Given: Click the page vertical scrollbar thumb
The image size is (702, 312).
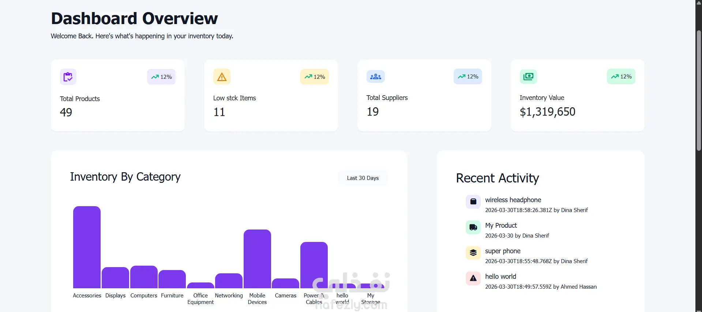Looking at the screenshot, I should 699,90.
